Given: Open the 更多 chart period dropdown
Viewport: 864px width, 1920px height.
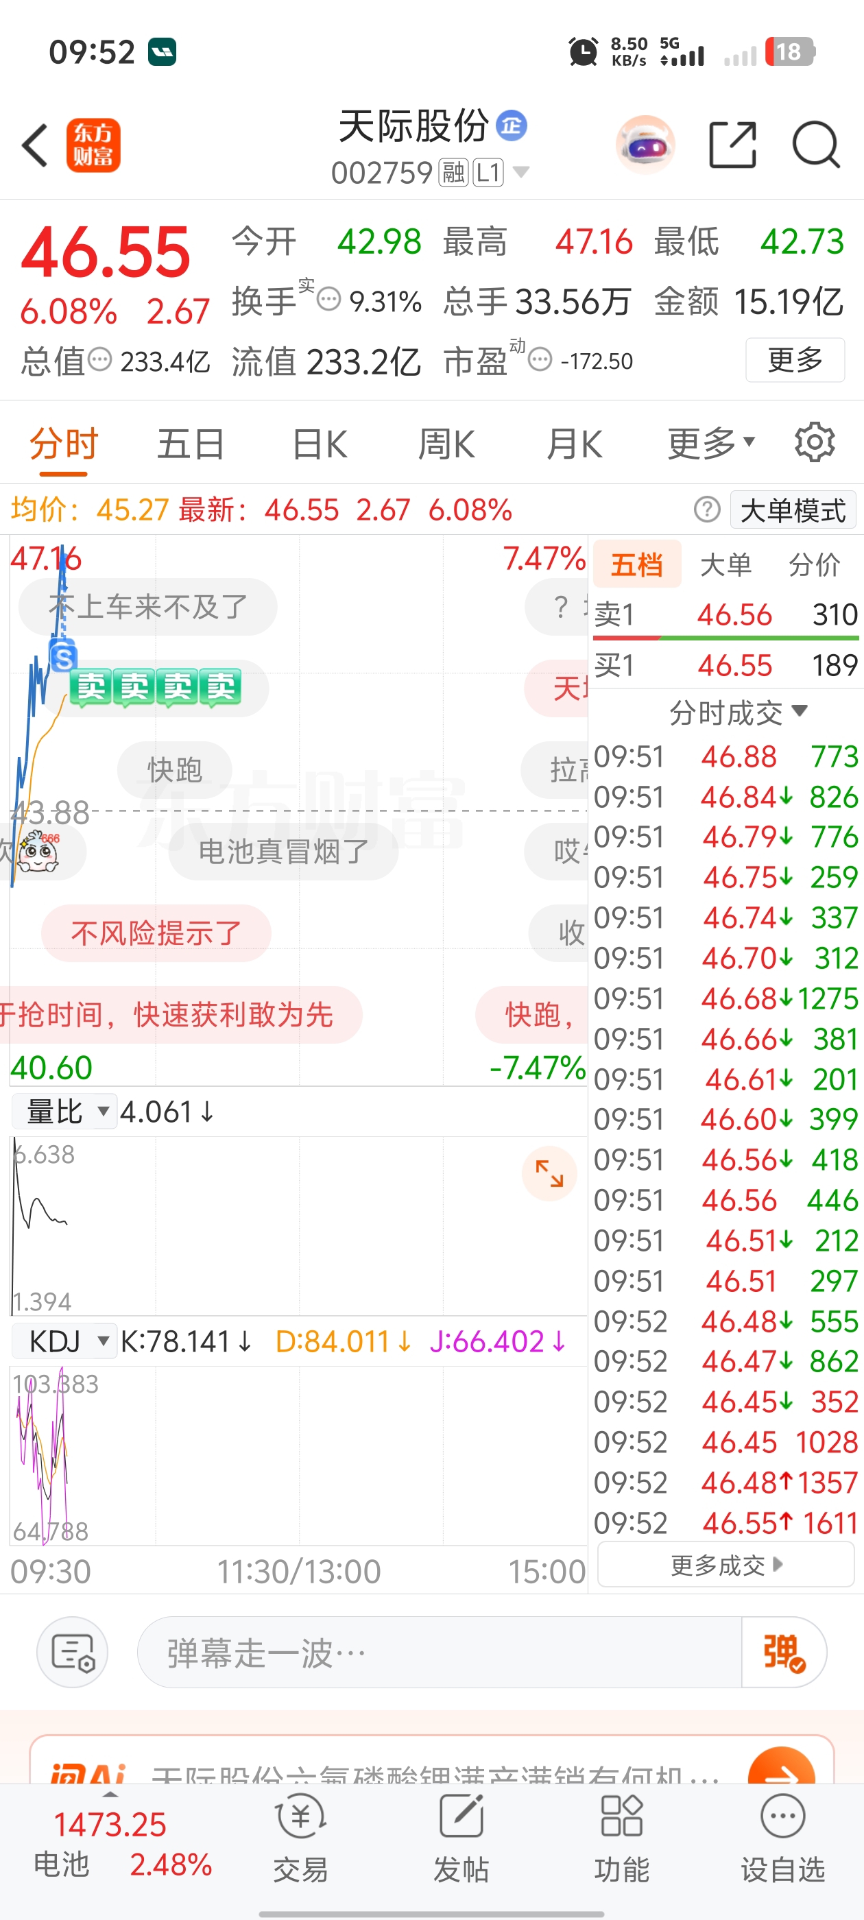Looking at the screenshot, I should click(711, 444).
